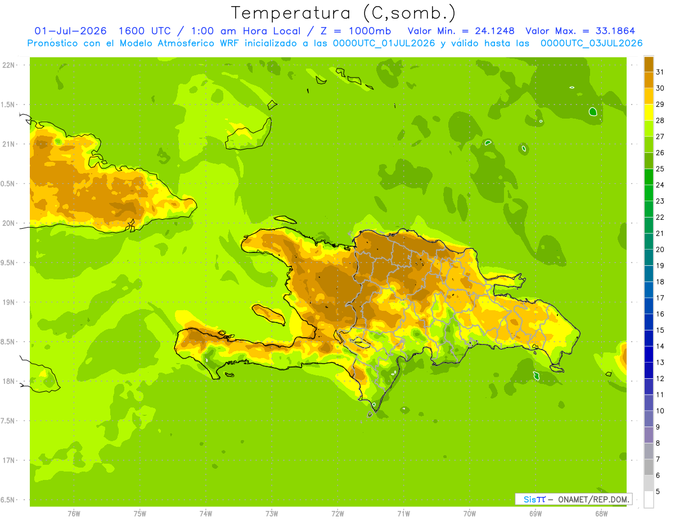This screenshot has height=521, width=675.
Task: Click the "76W" longitude axis label
Action: 74,514
